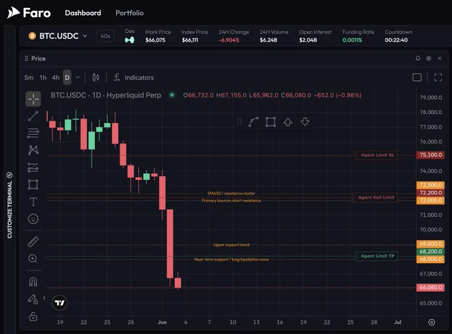Open the BTC.USDC market selector dropdown
The image size is (452, 334).
[x=58, y=36]
